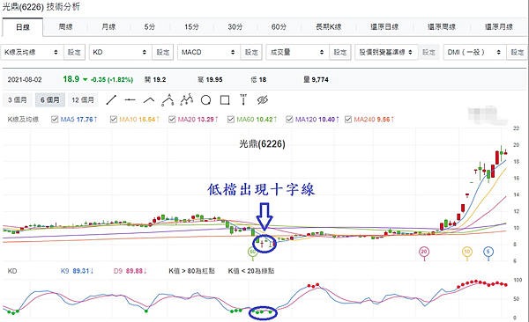The height and width of the screenshot is (322, 529).
Task: Click the open price 開 19.2
Action: pyautogui.click(x=155, y=80)
